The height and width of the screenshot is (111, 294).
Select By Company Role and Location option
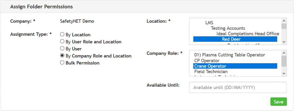tap(62, 56)
